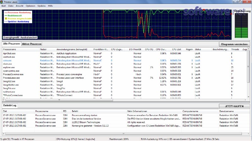This screenshot has height=141, width=252.
Task: Open the Updates menu
Action: click(x=42, y=6)
